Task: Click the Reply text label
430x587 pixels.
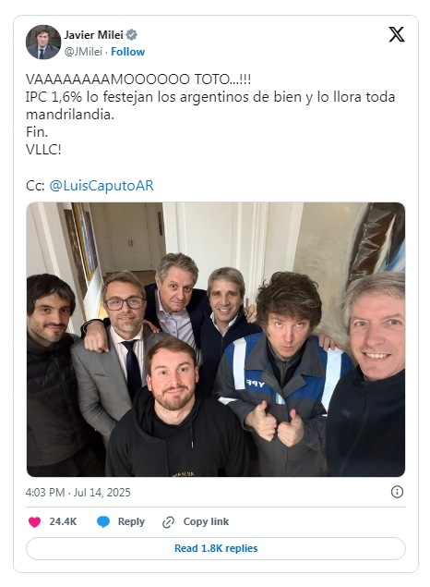Action: 131,521
